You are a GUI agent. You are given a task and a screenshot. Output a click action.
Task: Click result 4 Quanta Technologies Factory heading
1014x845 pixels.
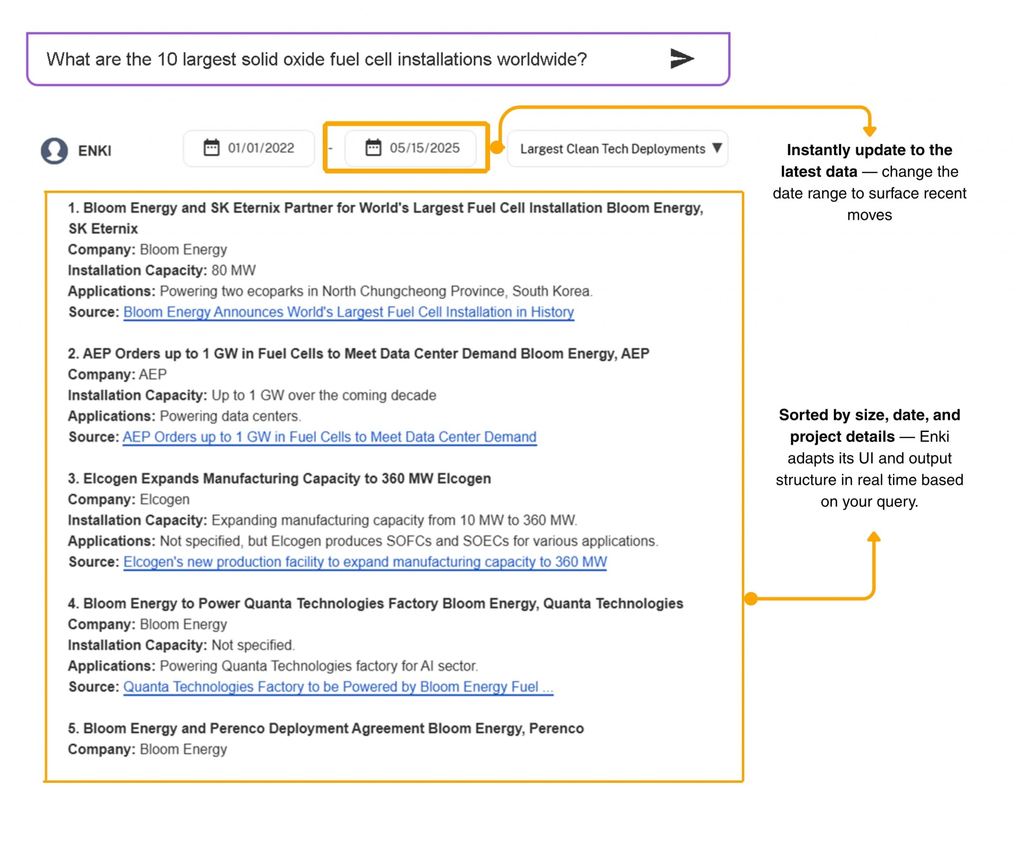[375, 604]
